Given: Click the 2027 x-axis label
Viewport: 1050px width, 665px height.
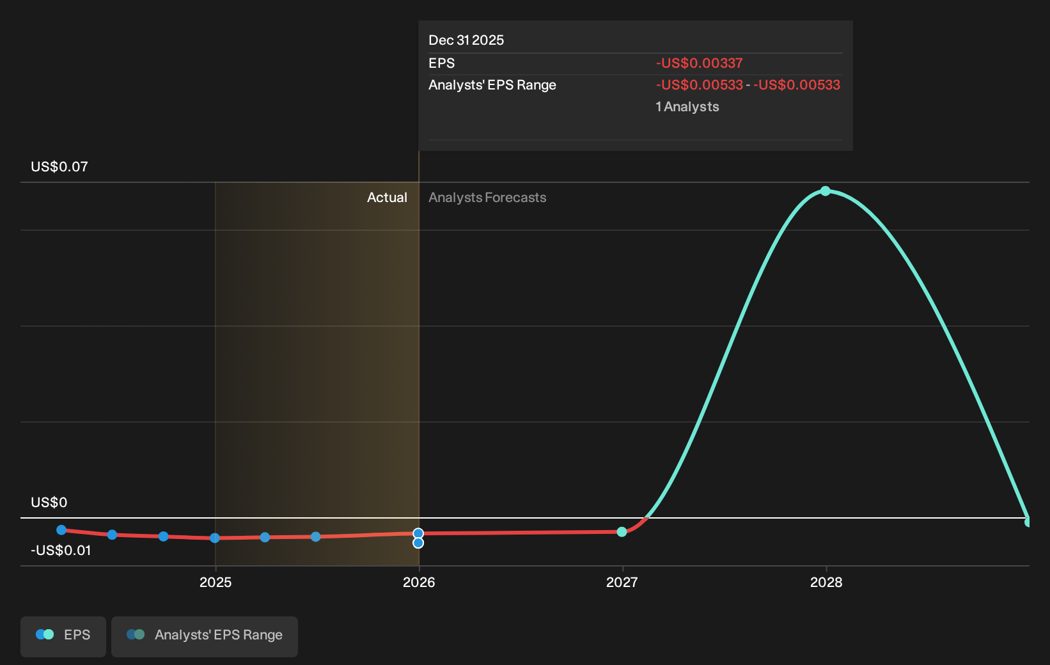Looking at the screenshot, I should 622,582.
